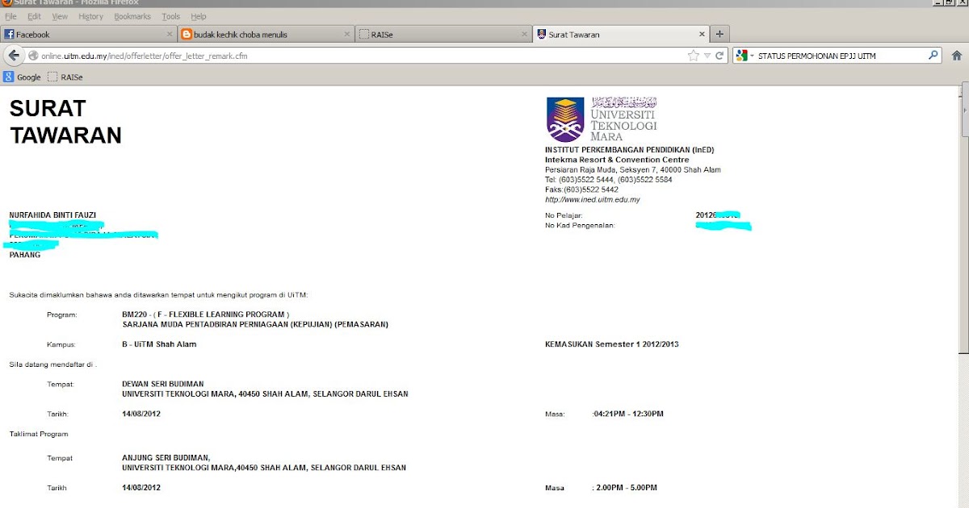This screenshot has height=508, width=969.
Task: Click the program code BM220 line
Action: tap(205, 314)
